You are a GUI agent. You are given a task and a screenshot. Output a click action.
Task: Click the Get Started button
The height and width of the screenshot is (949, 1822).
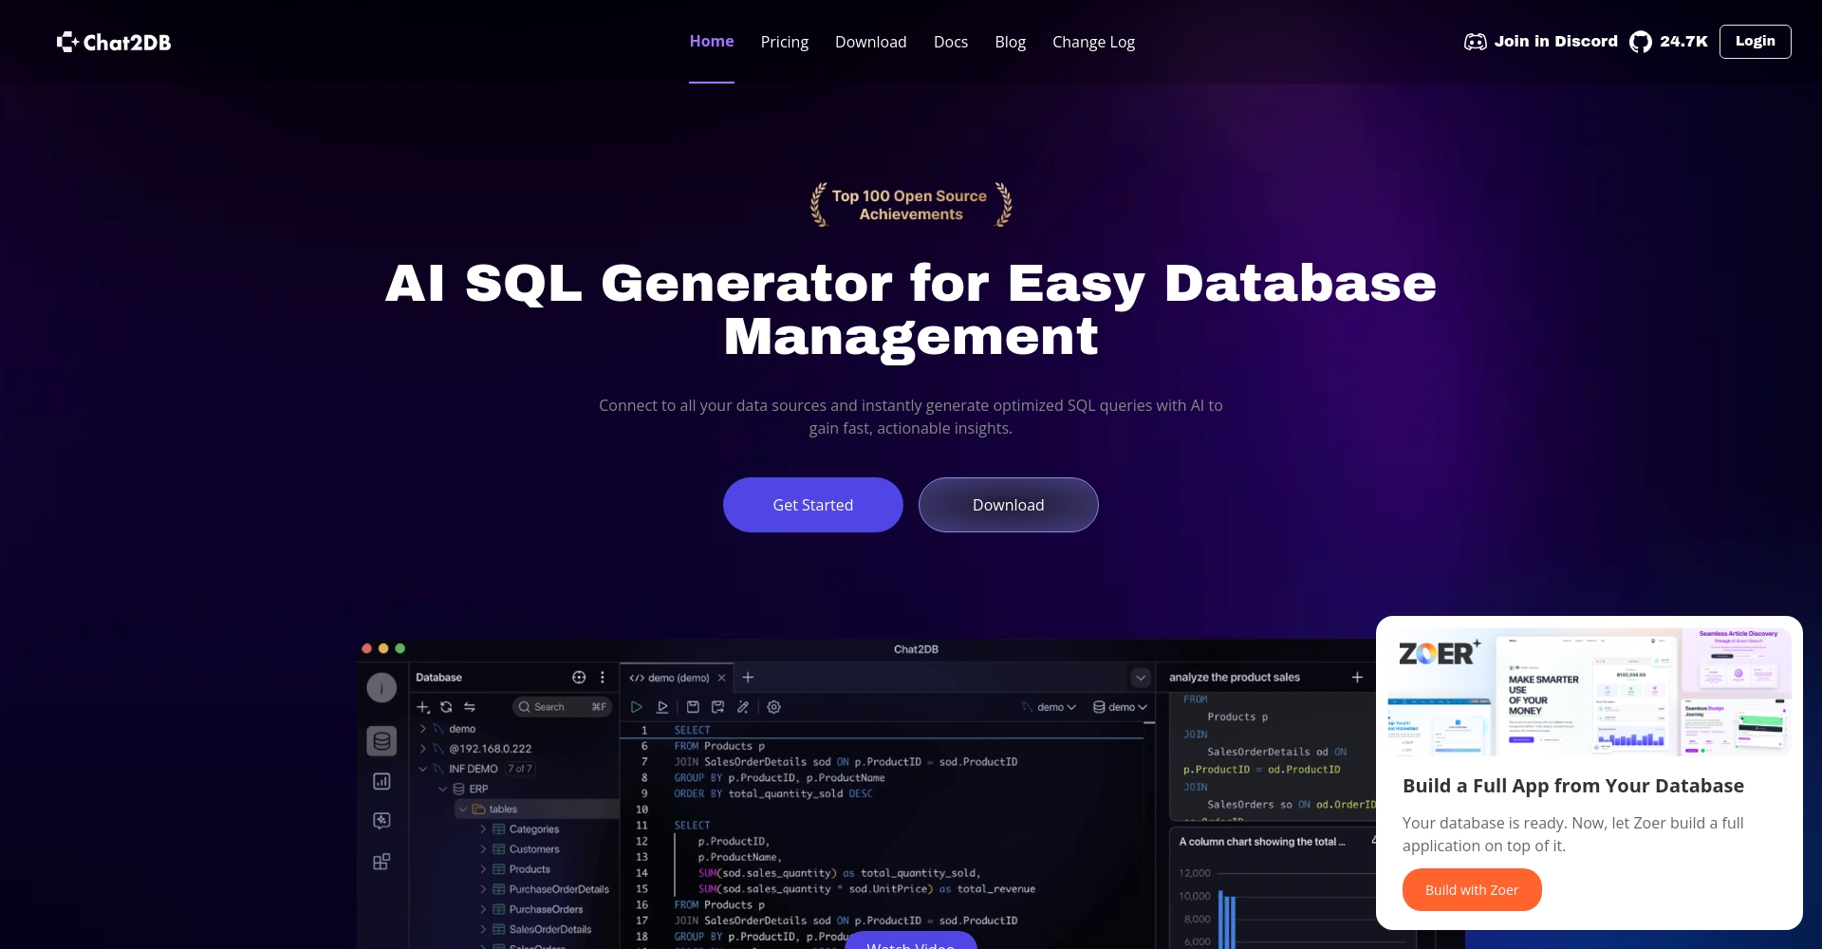(812, 505)
